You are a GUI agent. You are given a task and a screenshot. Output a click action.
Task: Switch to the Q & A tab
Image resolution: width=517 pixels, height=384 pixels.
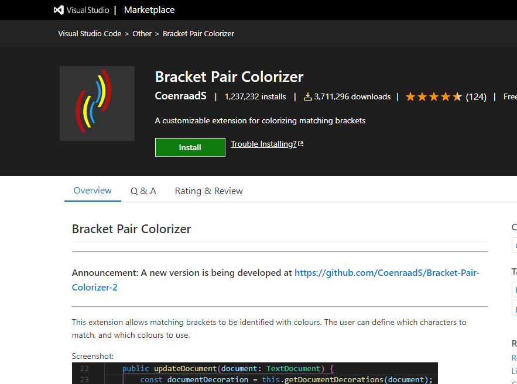pyautogui.click(x=143, y=191)
